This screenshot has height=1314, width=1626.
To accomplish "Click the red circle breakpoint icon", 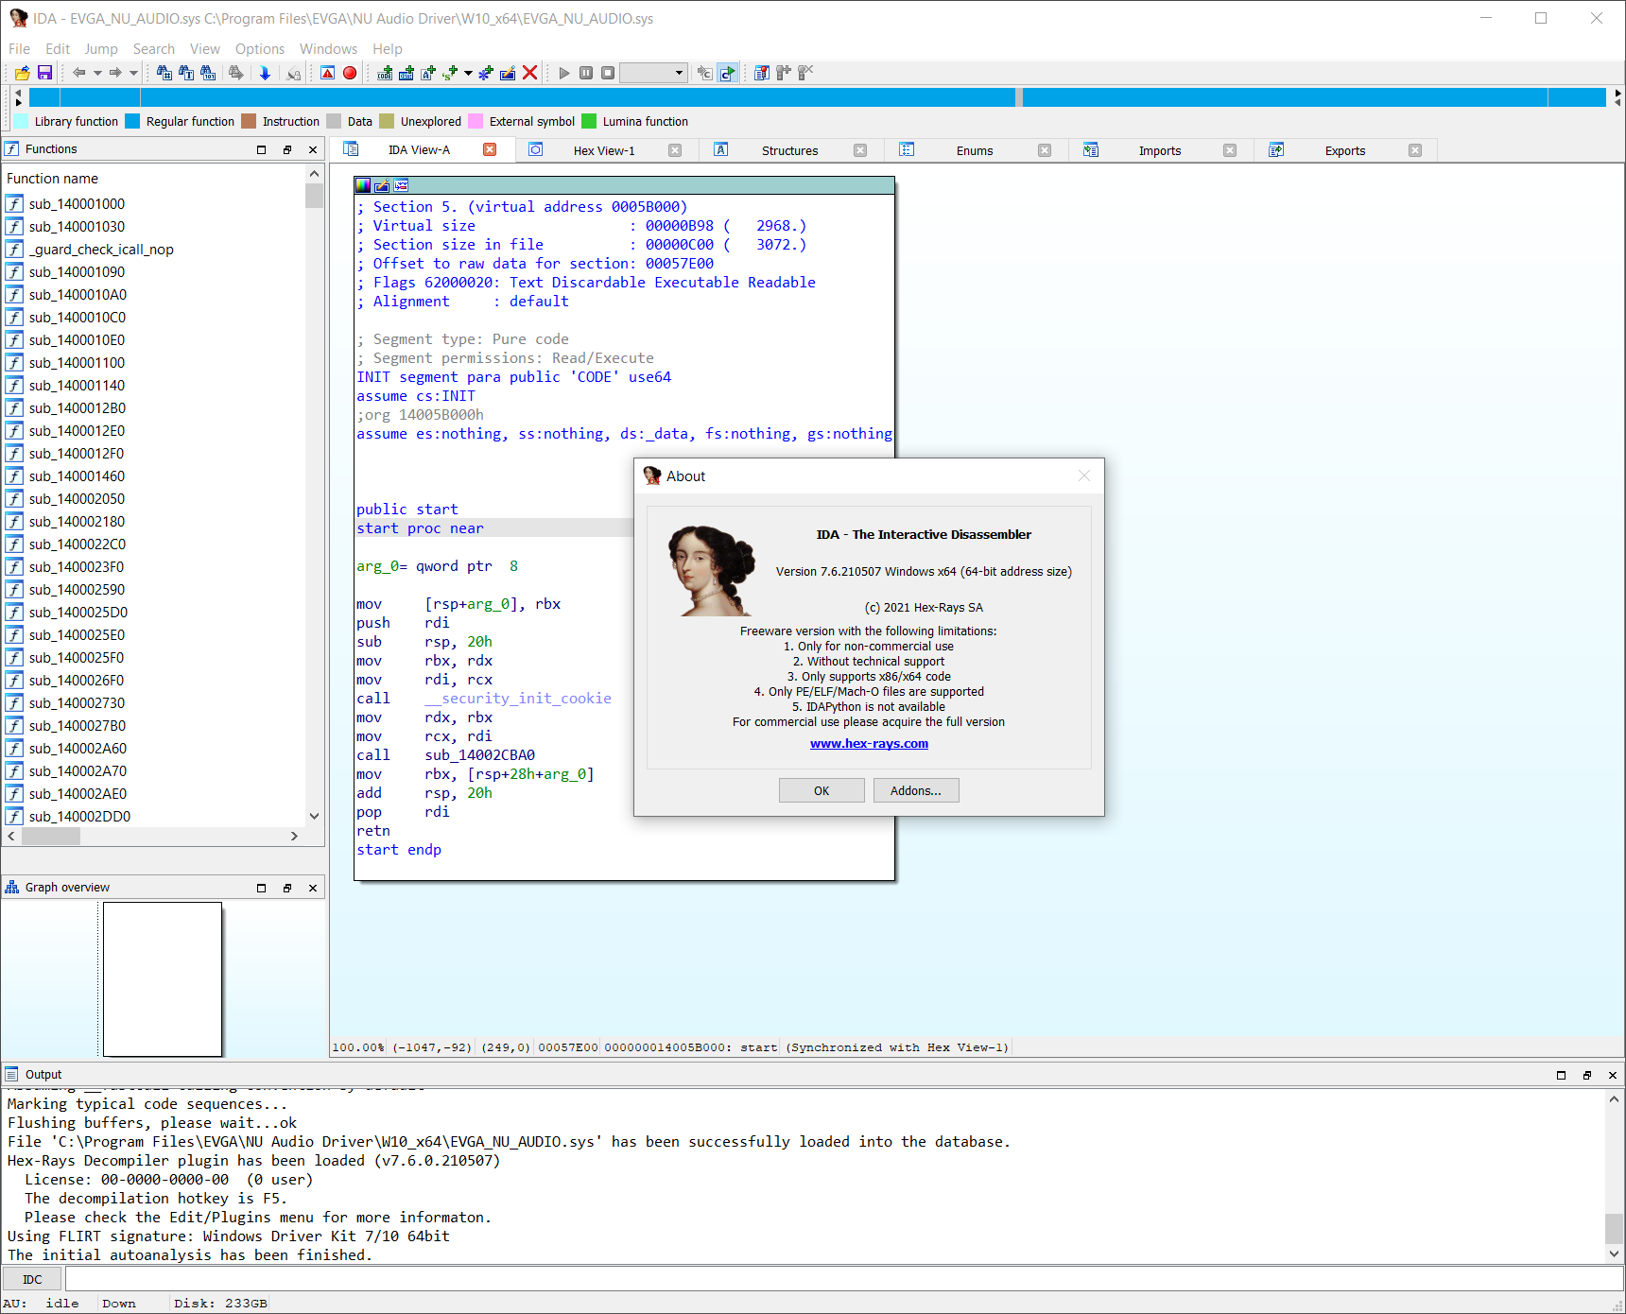I will tap(350, 73).
